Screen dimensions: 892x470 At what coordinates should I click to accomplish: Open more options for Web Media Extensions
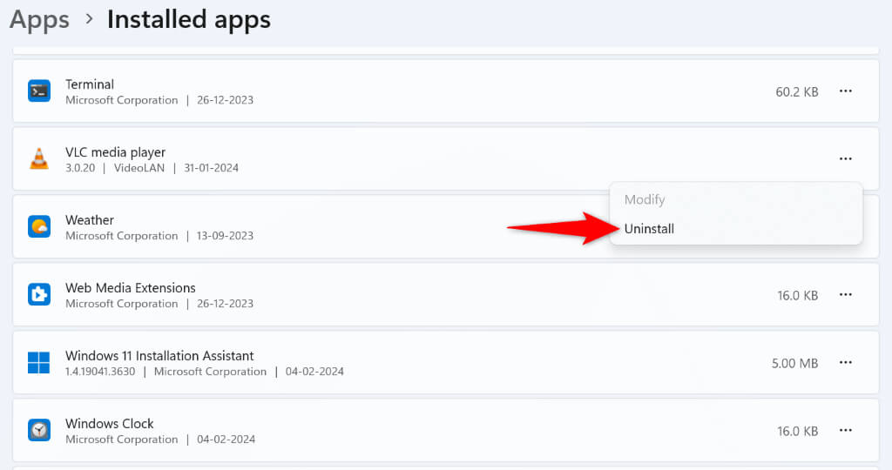coord(846,294)
